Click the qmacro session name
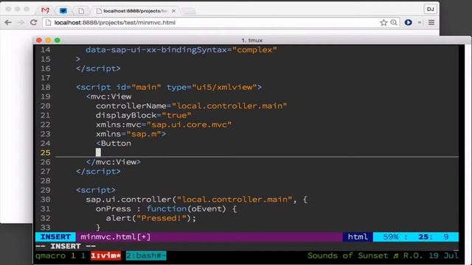472x265 pixels. point(51,255)
